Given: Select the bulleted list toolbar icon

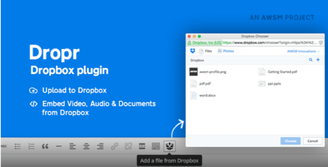Looking at the screenshot, I should 18,146.
